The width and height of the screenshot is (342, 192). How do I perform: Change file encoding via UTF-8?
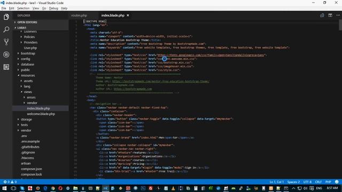307,182
